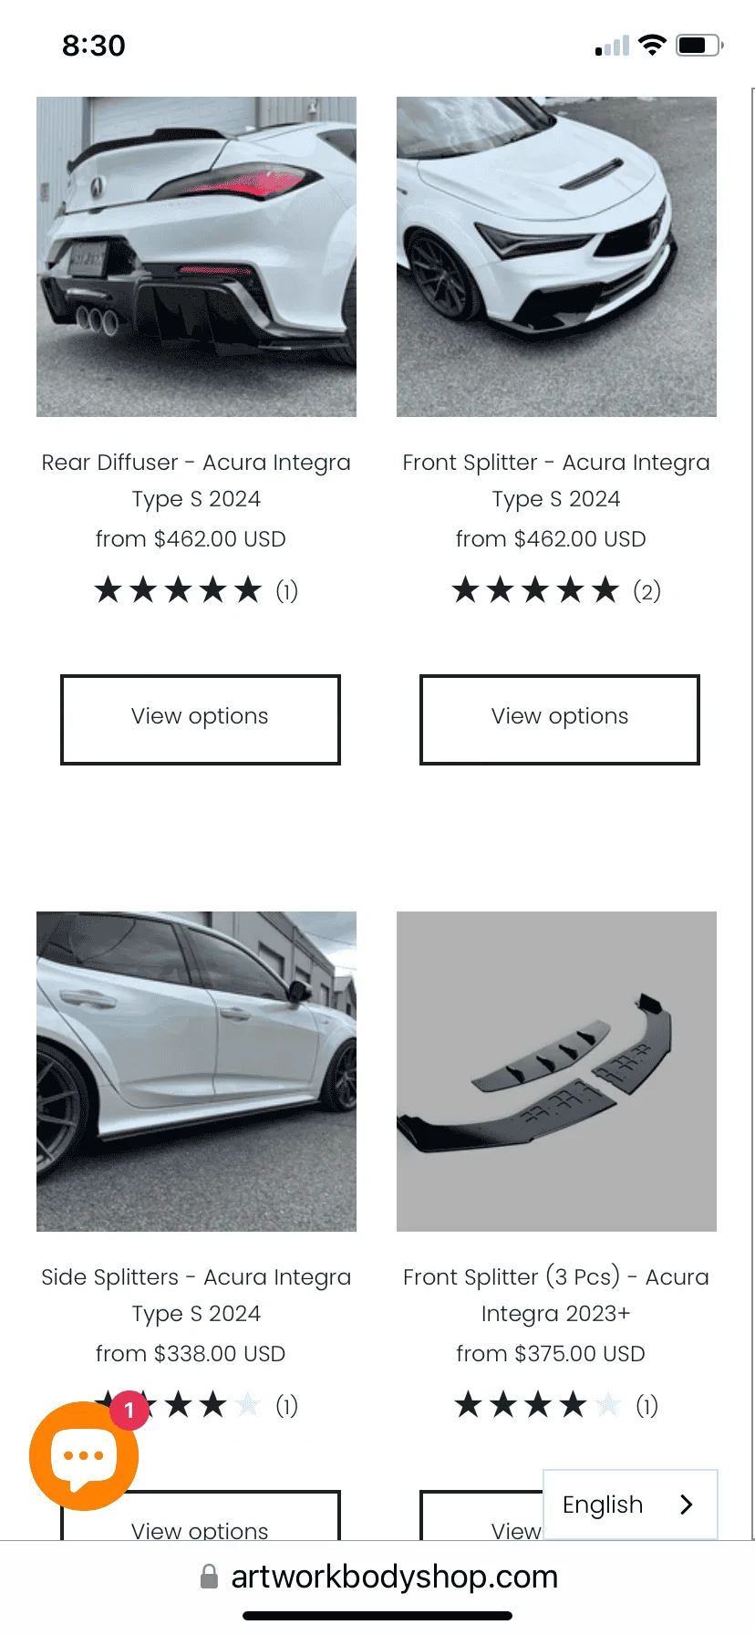This screenshot has height=1635, width=755.
Task: Click Front Splitter Type S star rating
Action: point(556,590)
